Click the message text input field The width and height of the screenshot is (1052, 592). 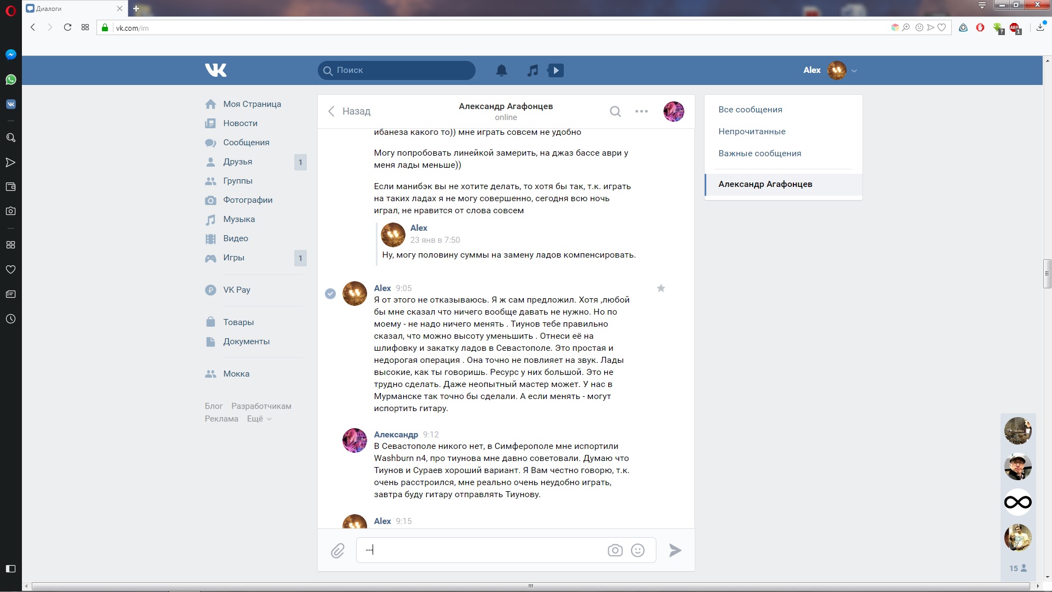[482, 550]
